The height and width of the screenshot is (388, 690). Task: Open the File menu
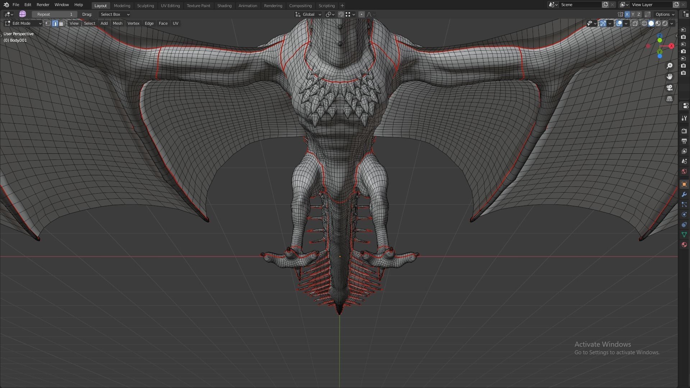pos(16,5)
